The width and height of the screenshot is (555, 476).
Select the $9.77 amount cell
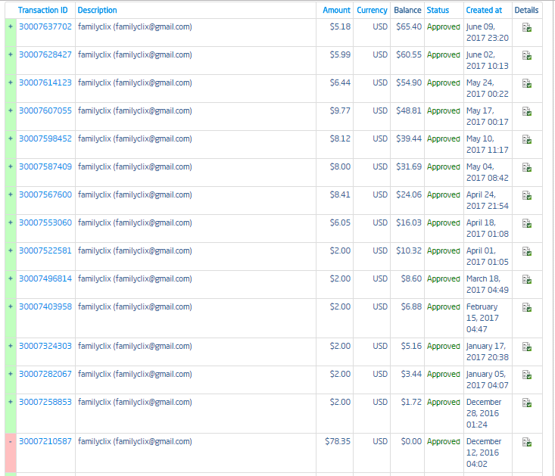(x=340, y=110)
